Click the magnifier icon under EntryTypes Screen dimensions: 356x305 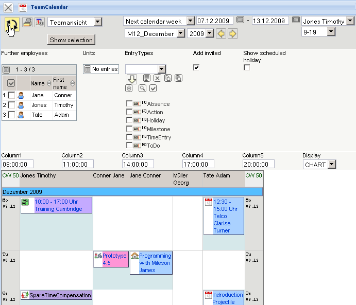pos(142,88)
